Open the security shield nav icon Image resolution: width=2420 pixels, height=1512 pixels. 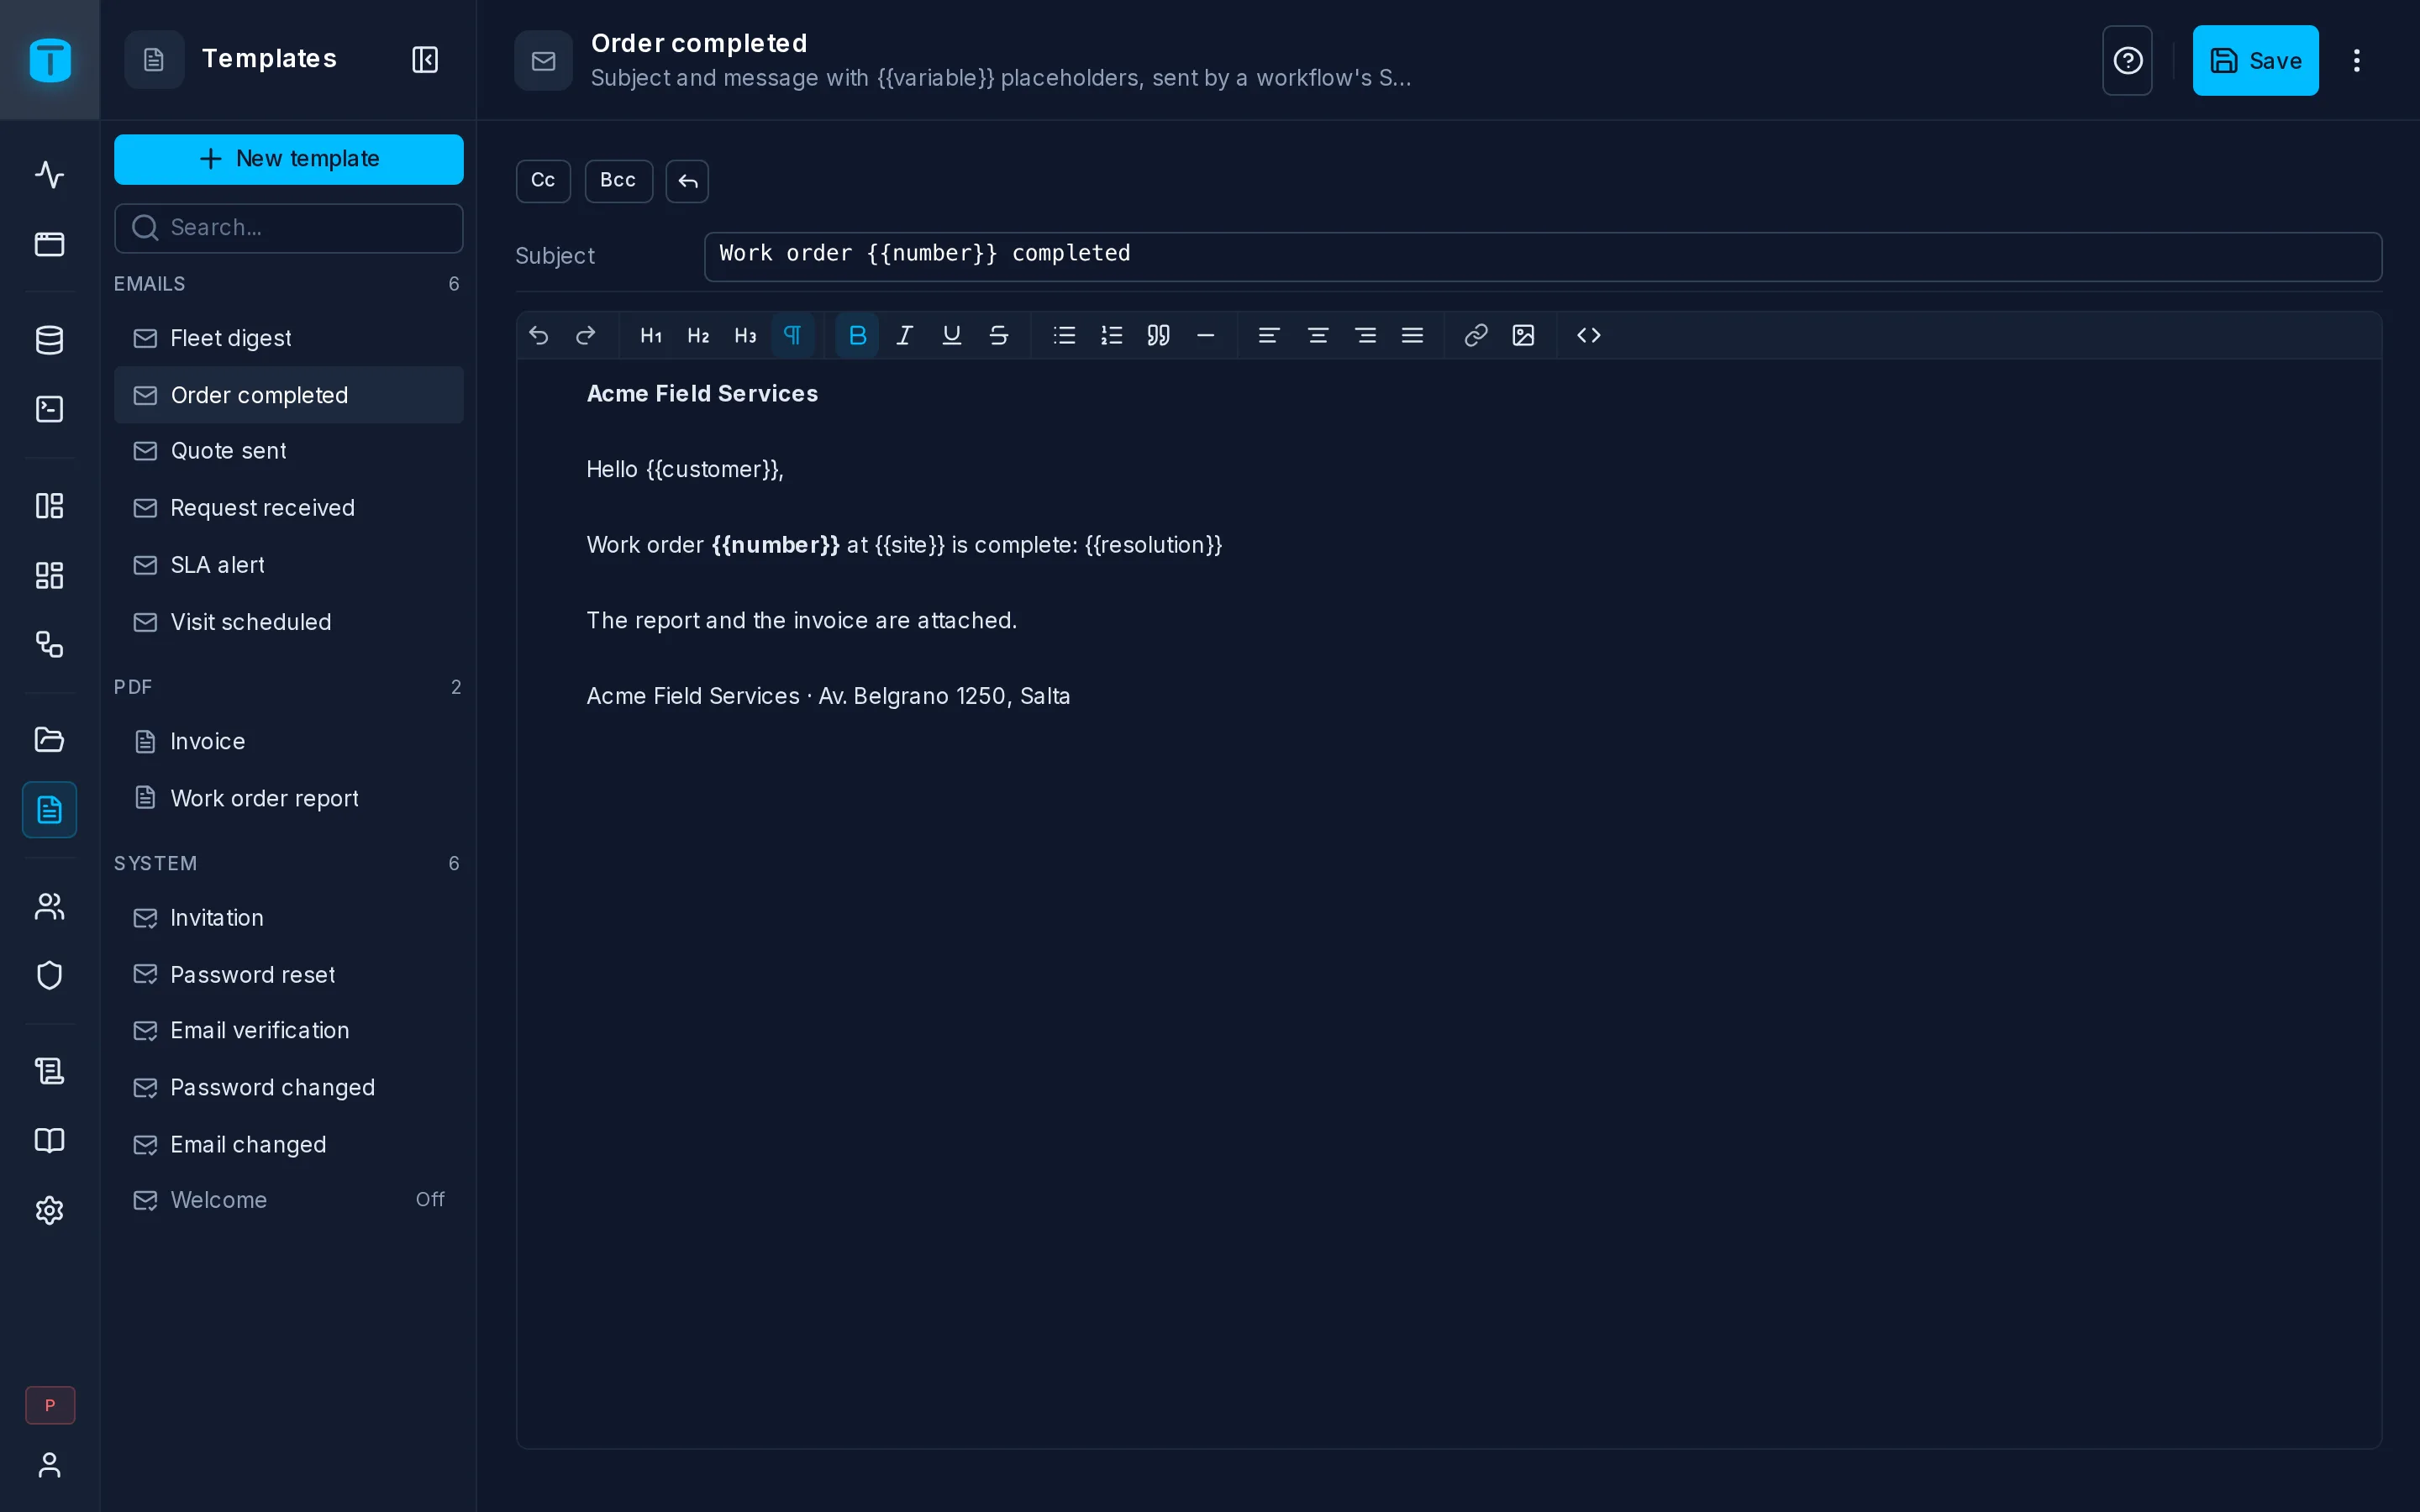tap(49, 975)
